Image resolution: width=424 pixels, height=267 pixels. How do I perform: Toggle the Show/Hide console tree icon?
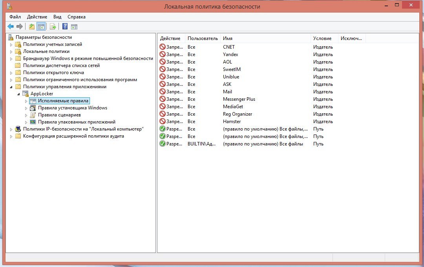41,27
